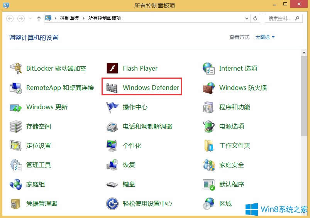
Task: Expand address bar history dropdown arrow
Action: tap(247, 18)
